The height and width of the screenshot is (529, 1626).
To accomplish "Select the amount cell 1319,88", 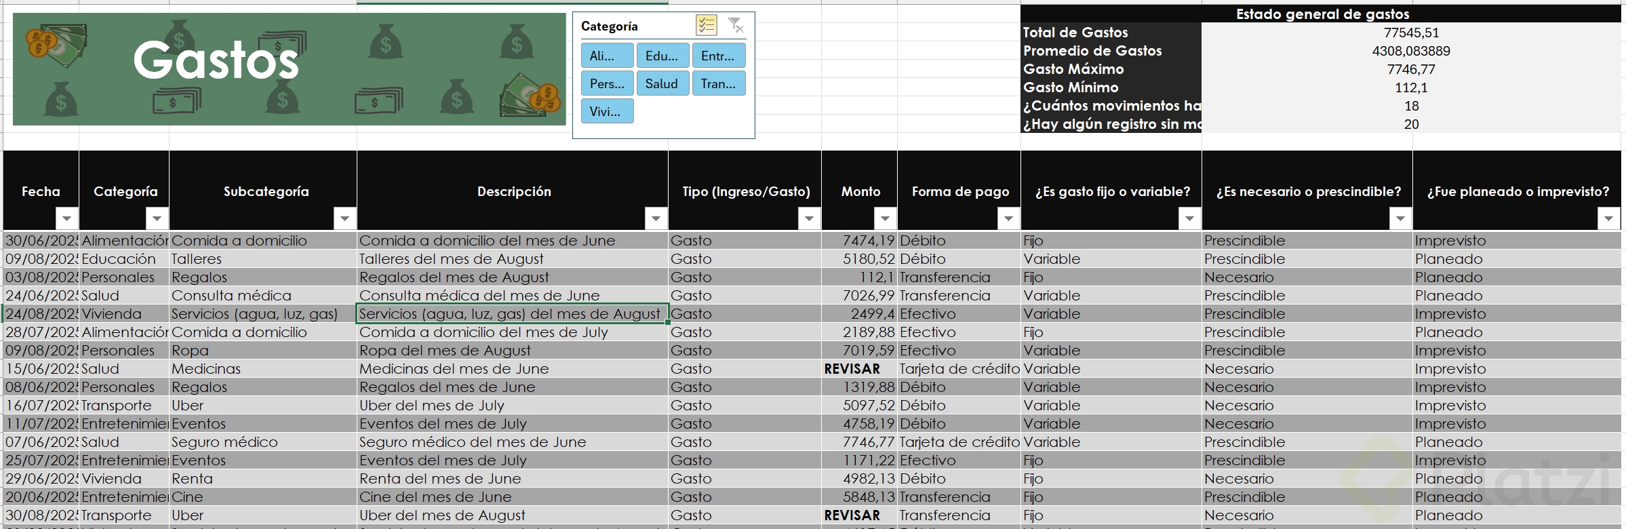I will point(860,387).
